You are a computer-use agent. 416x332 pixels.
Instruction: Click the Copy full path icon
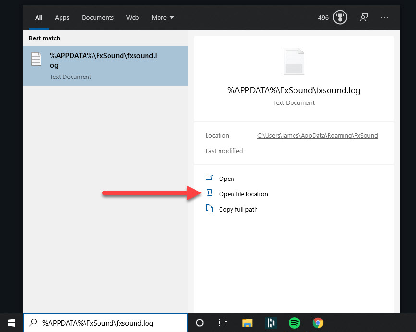pos(209,209)
